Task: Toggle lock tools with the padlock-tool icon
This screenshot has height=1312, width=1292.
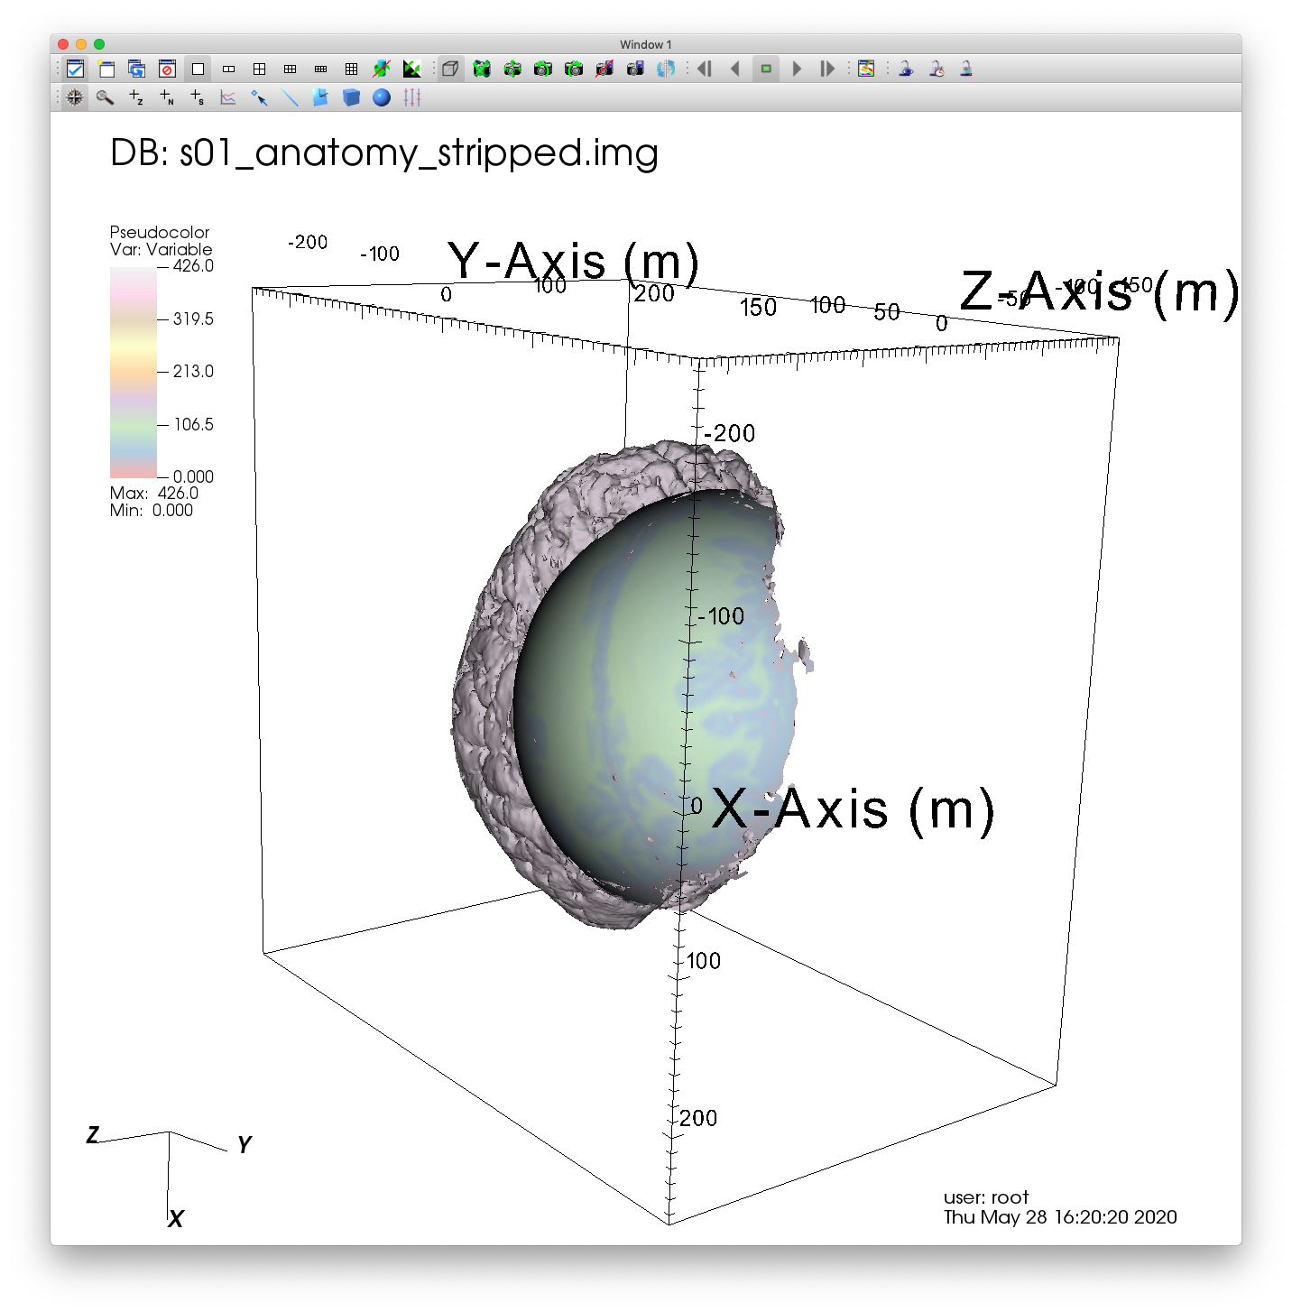Action: click(x=966, y=69)
